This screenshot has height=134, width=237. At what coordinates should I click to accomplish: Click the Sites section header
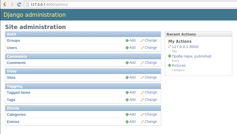click(x=83, y=71)
